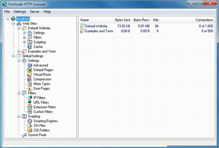The image size is (219, 148).
Task: Collapse Filters under Global Settings
Action: (19, 93)
